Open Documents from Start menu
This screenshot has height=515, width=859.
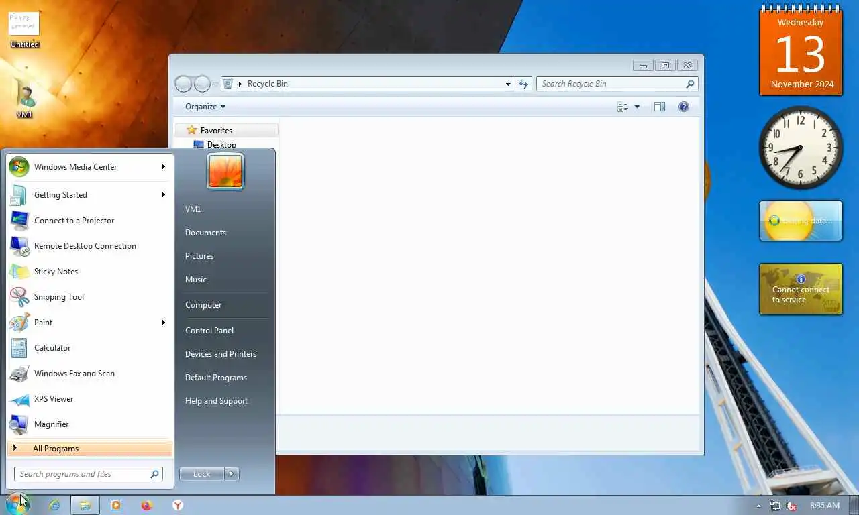pyautogui.click(x=205, y=233)
